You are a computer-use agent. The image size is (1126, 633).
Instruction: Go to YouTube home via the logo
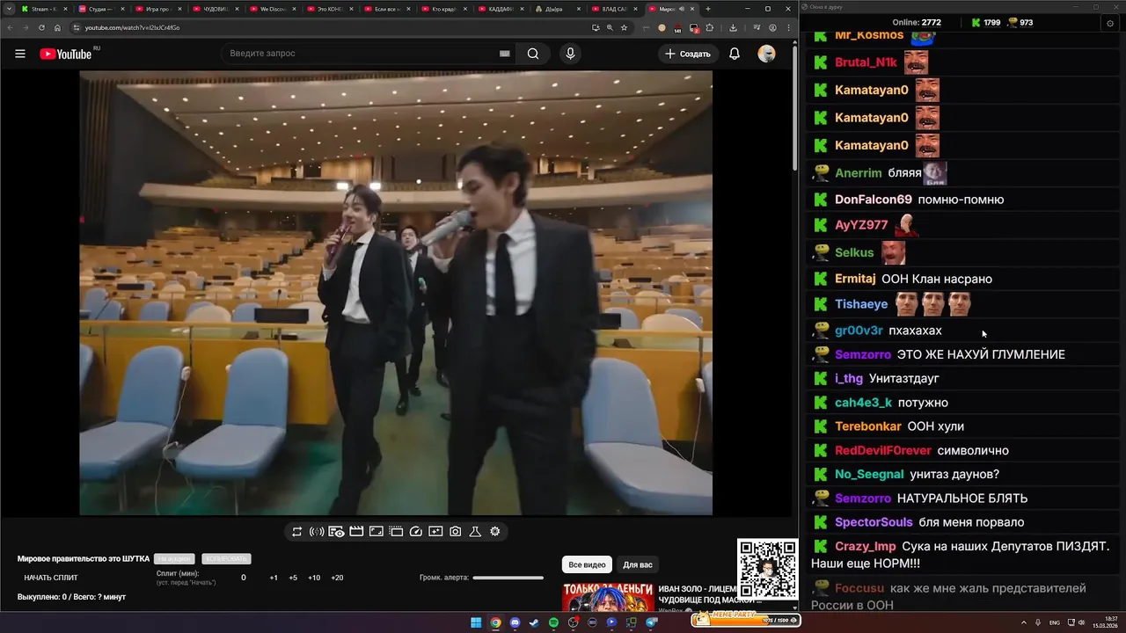[66, 54]
